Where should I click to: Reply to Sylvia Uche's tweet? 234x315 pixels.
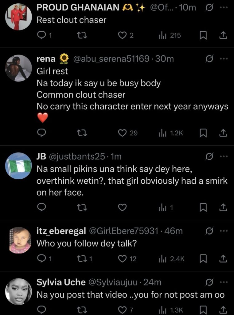click(x=41, y=309)
